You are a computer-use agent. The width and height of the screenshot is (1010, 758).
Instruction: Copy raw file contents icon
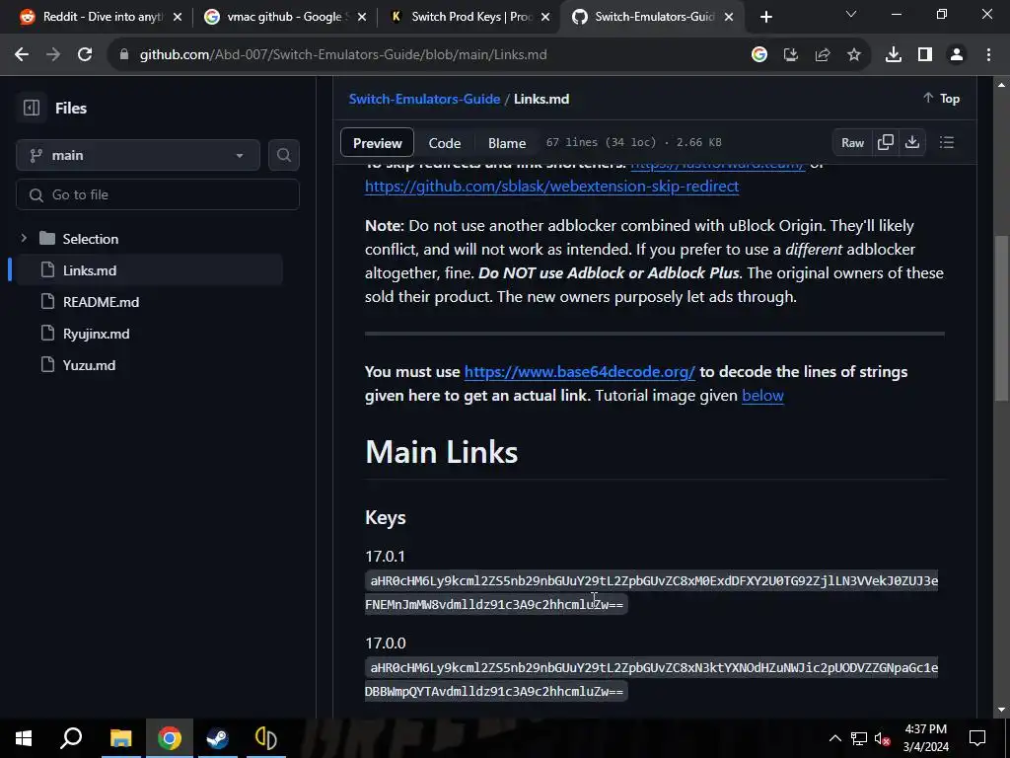tap(885, 142)
